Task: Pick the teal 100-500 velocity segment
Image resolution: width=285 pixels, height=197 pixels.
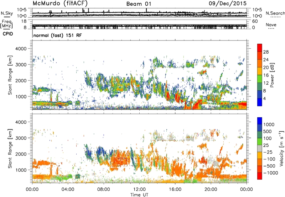Action: pyautogui.click(x=260, y=135)
